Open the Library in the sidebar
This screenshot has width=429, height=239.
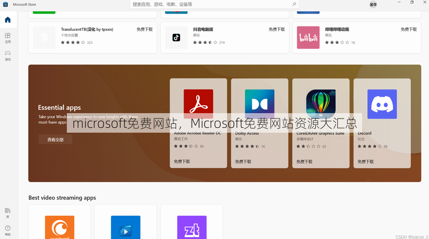coord(8,213)
